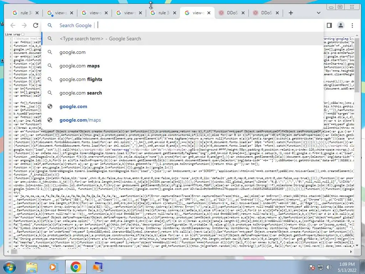Close the third tab labeled 'view-s'
Viewport: 365px width, 274px height.
[x=106, y=13]
